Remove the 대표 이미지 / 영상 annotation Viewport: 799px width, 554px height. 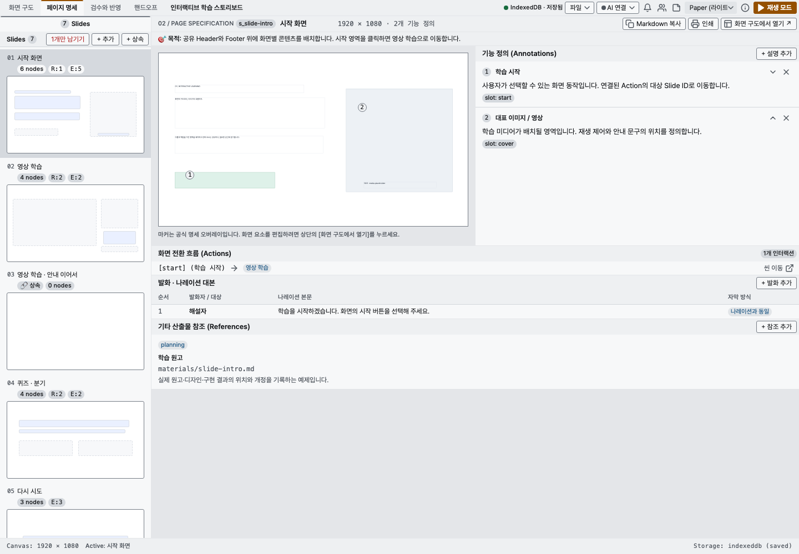(x=786, y=118)
